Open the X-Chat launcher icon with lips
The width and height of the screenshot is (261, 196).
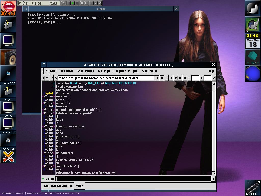8,8
